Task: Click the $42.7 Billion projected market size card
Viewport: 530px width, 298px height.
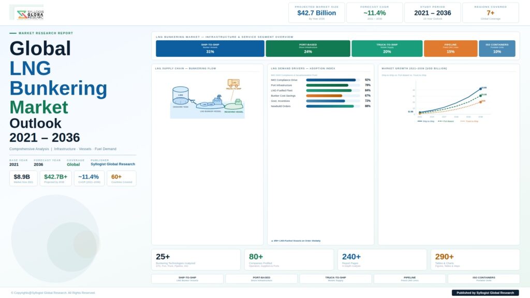Action: [316, 13]
